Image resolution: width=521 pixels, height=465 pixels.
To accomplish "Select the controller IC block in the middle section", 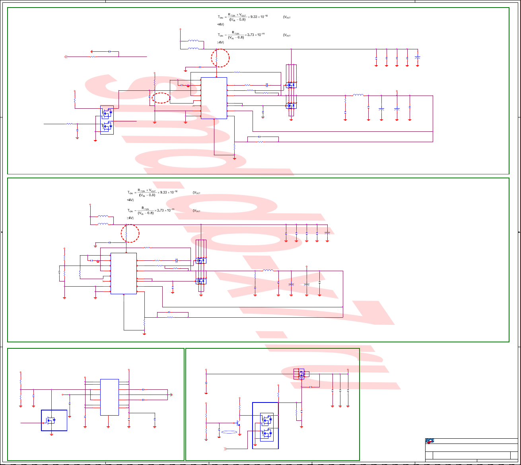I will click(x=124, y=274).
